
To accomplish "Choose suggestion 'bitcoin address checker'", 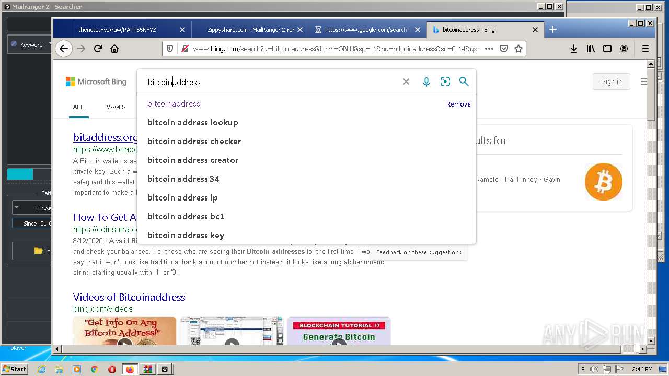I will (x=306, y=141).
